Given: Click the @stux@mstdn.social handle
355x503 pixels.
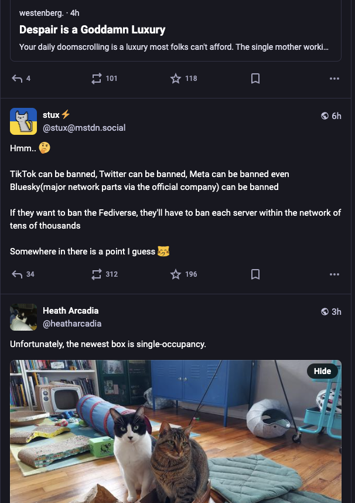Looking at the screenshot, I should click(84, 128).
